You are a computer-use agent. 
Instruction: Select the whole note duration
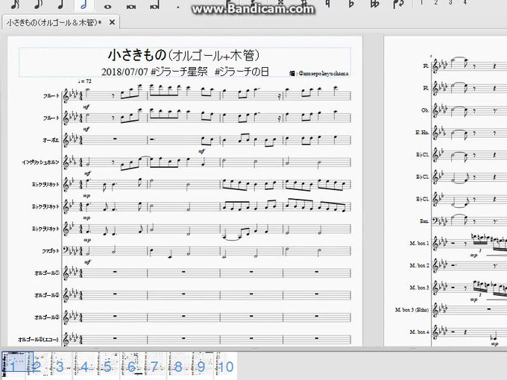pyautogui.click(x=107, y=6)
